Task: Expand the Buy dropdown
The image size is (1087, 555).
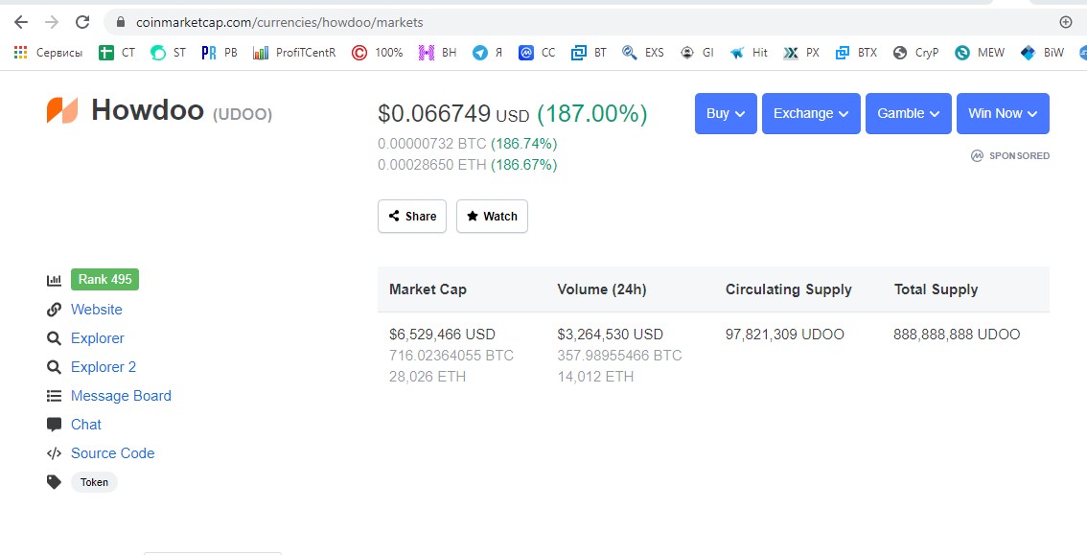Action: pyautogui.click(x=726, y=114)
